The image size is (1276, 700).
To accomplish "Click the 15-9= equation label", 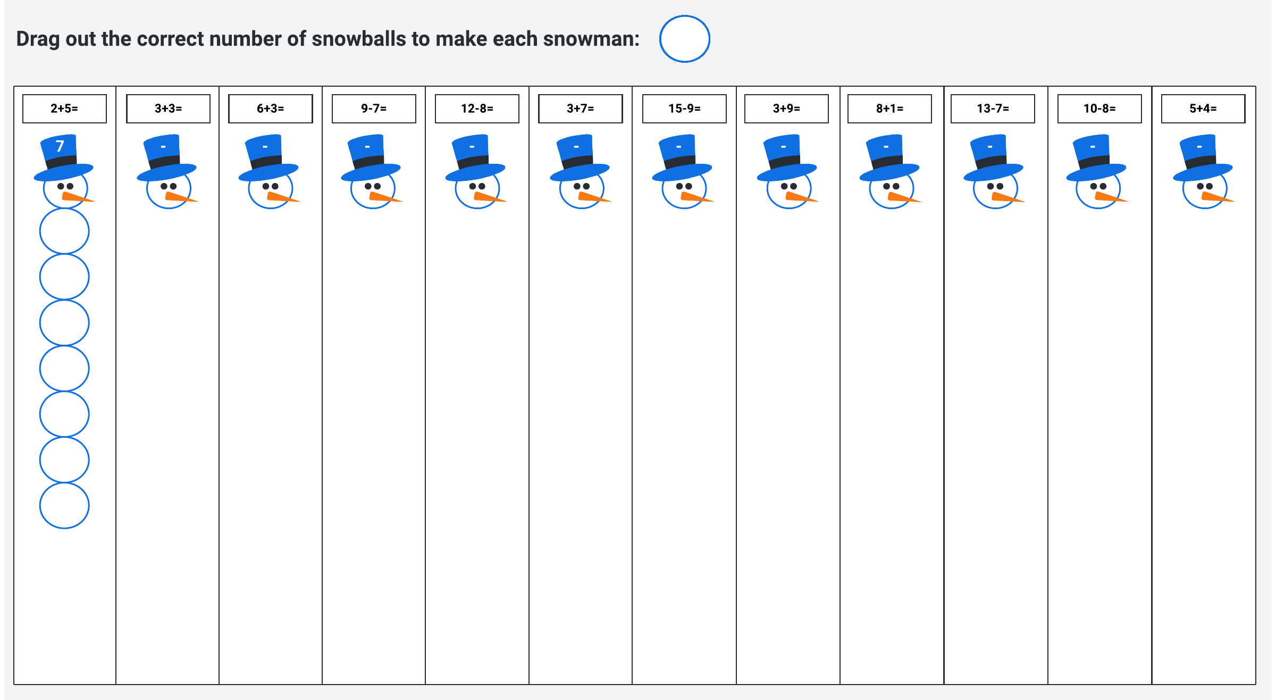I will tap(684, 109).
